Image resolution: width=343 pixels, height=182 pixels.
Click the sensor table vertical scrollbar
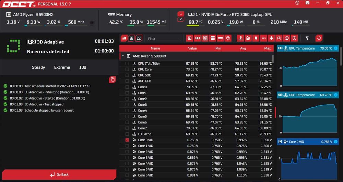(273, 59)
